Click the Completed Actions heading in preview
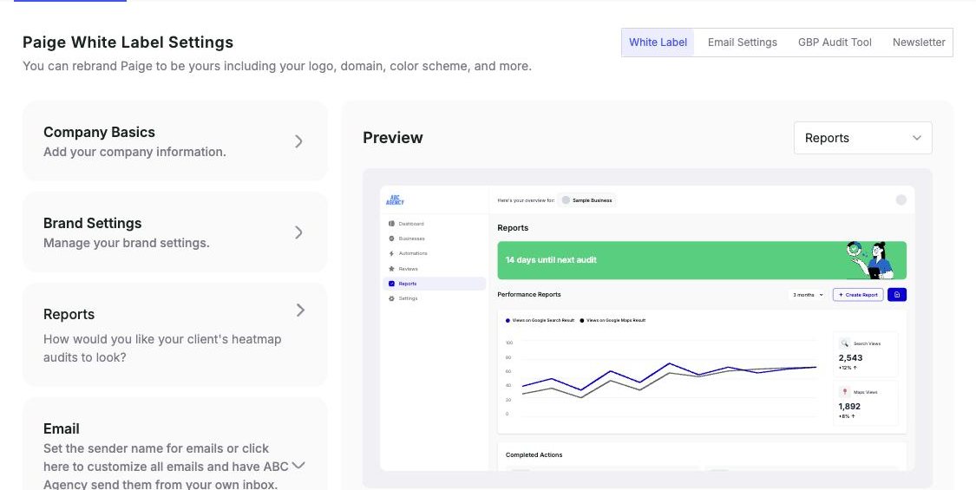The width and height of the screenshot is (976, 490). pyautogui.click(x=534, y=455)
